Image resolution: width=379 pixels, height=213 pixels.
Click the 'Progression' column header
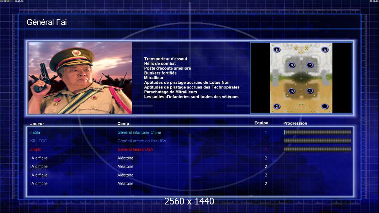point(295,123)
